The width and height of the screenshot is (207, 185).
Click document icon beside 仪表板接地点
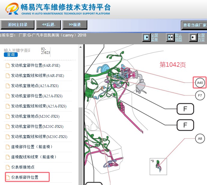(x=8, y=167)
